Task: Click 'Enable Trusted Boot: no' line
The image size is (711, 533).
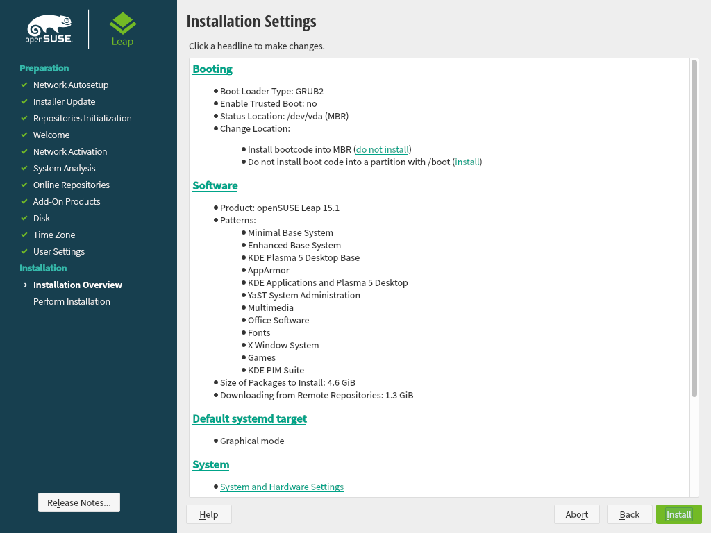Action: click(x=269, y=104)
